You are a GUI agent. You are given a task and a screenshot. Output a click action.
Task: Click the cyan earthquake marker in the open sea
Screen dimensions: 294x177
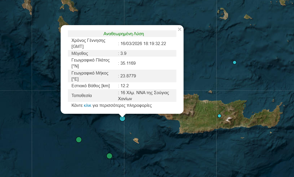[x=235, y=62]
